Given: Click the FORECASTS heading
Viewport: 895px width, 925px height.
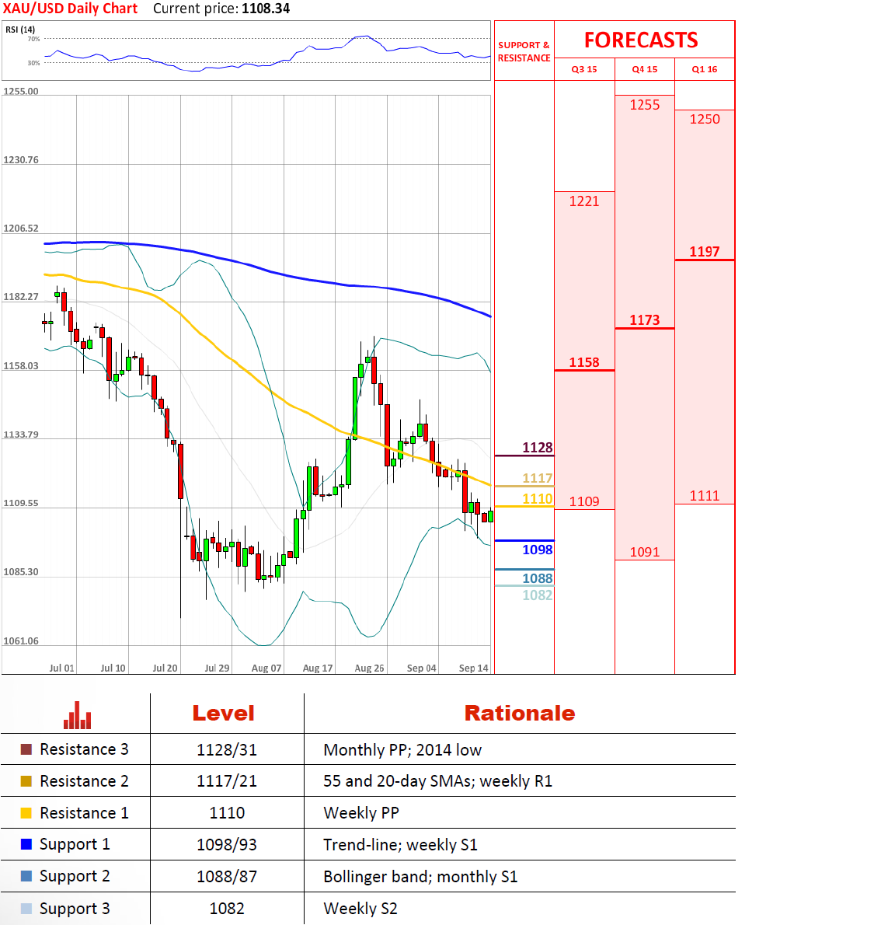Looking at the screenshot, I should point(641,40).
